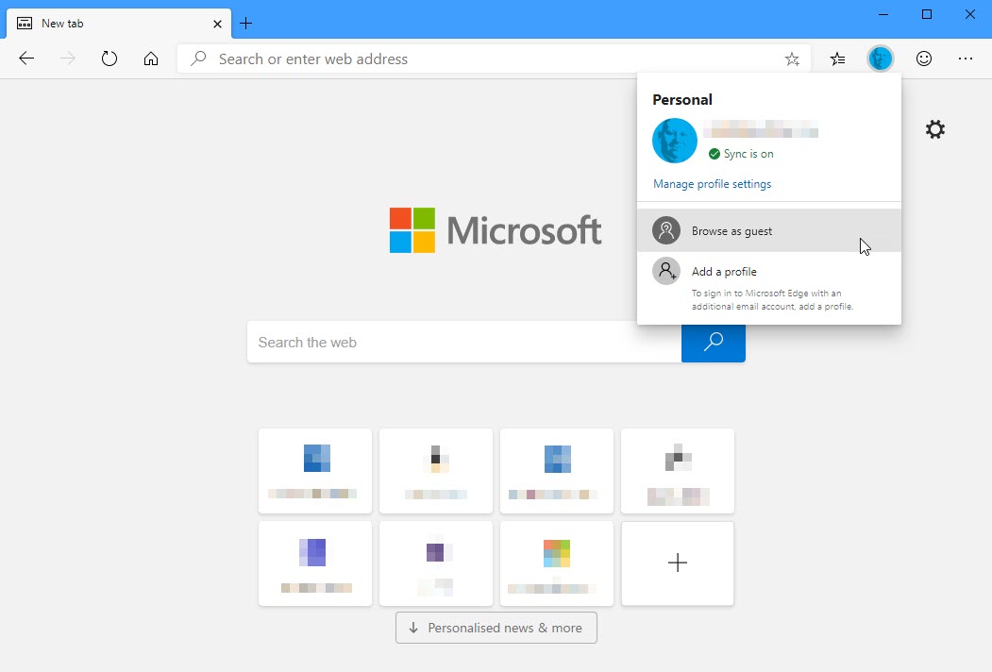Choose Browse as guest

[x=768, y=231]
